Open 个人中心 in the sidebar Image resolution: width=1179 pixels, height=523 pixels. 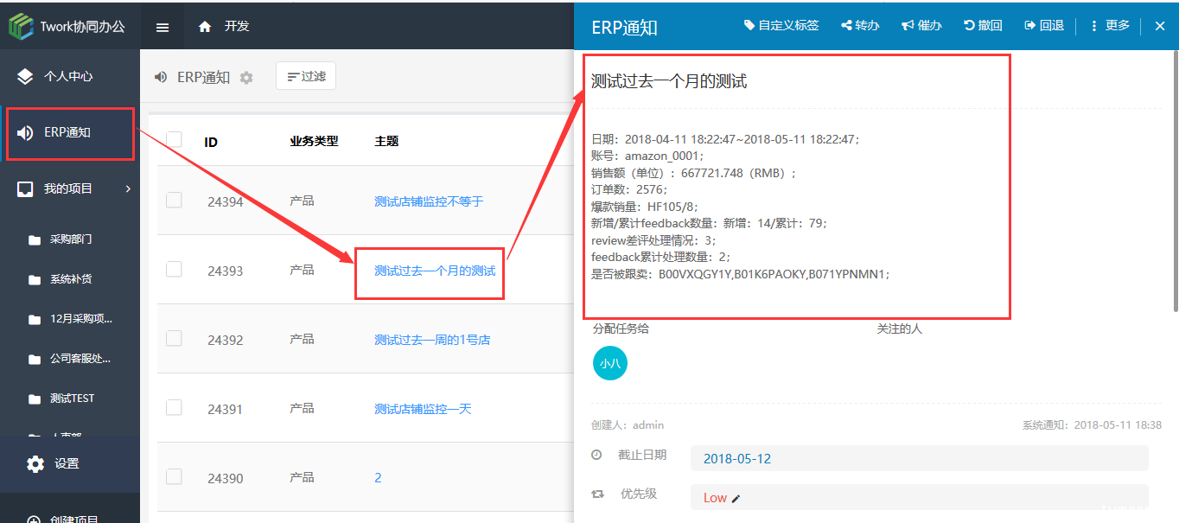[x=67, y=76]
